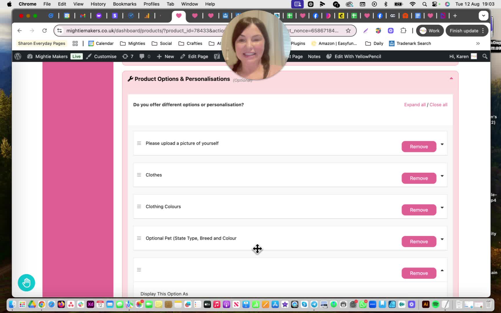Collapse the blank option with up arrow
Screen dimensions: 501x313
(442, 270)
